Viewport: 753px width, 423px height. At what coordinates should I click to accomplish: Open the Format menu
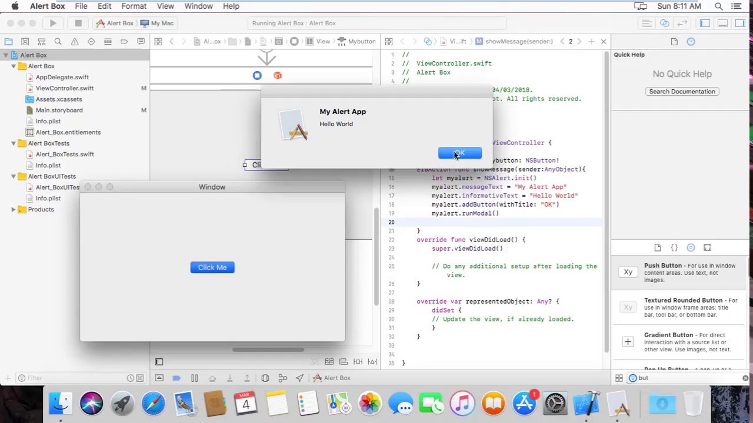tap(133, 6)
